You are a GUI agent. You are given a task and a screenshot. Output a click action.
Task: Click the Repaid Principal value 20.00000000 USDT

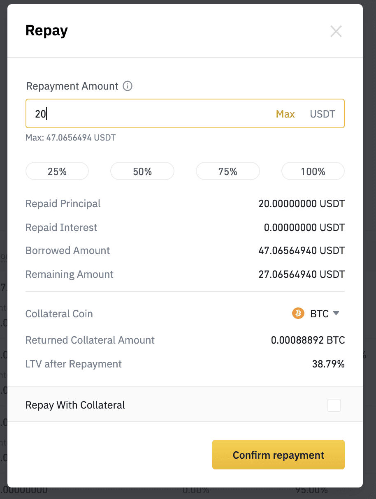(302, 204)
